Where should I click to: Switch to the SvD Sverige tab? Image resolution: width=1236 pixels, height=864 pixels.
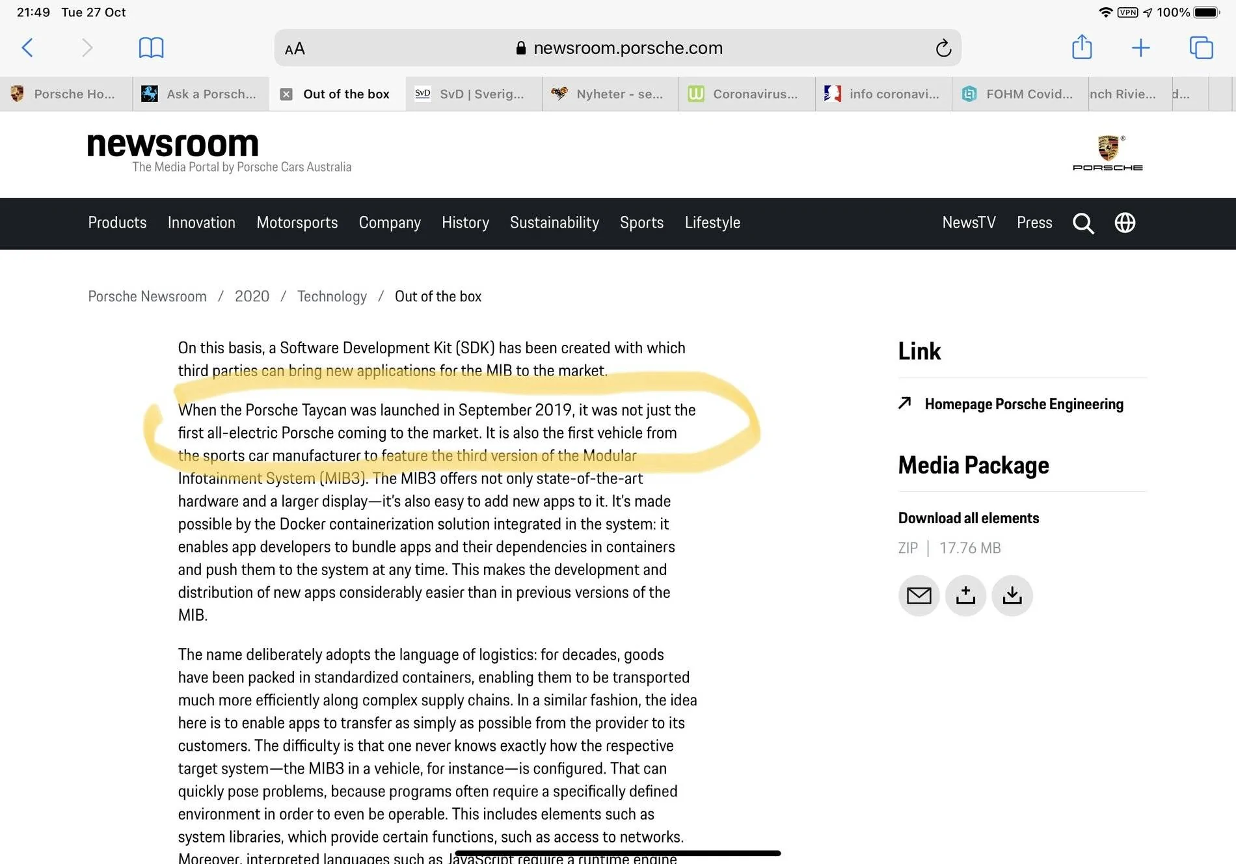click(474, 94)
